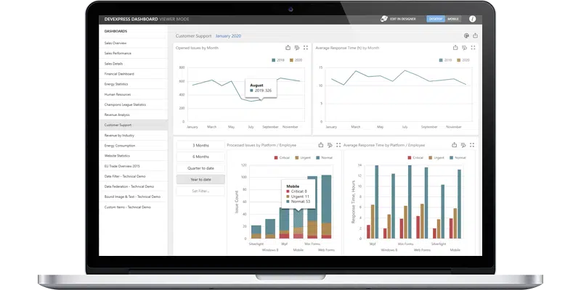Select the Year to date filter

click(x=200, y=179)
